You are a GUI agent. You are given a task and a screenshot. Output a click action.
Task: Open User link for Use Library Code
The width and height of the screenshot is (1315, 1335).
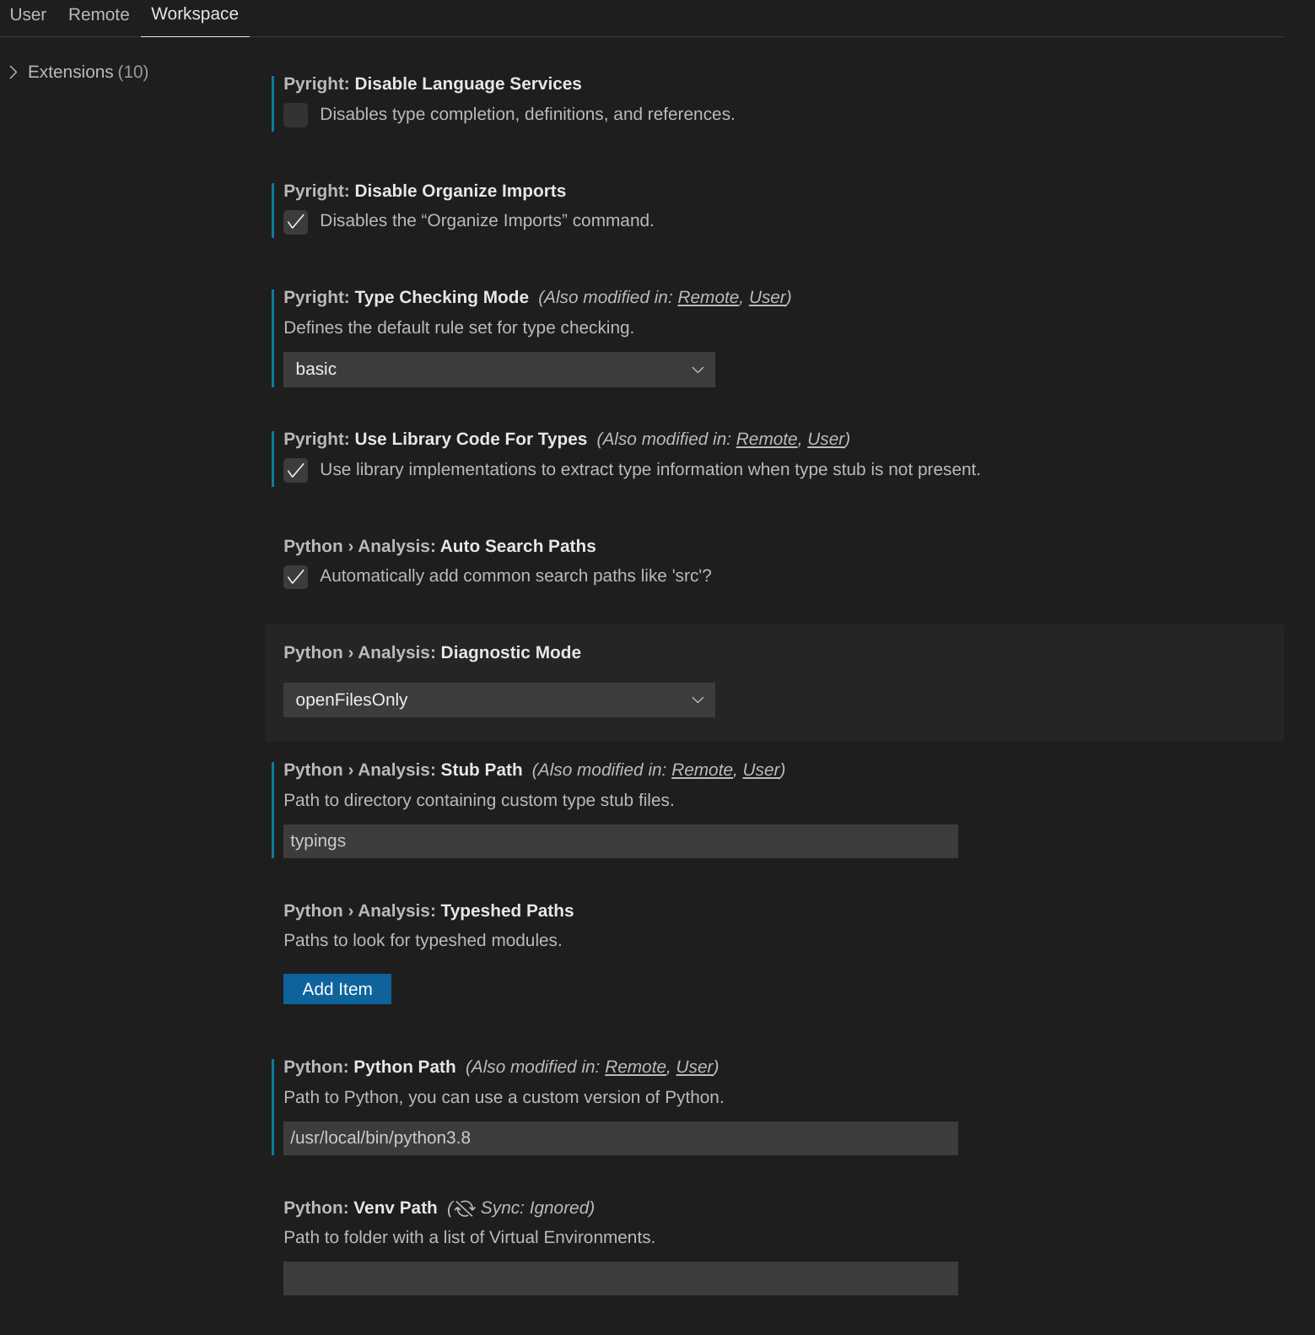tap(826, 439)
